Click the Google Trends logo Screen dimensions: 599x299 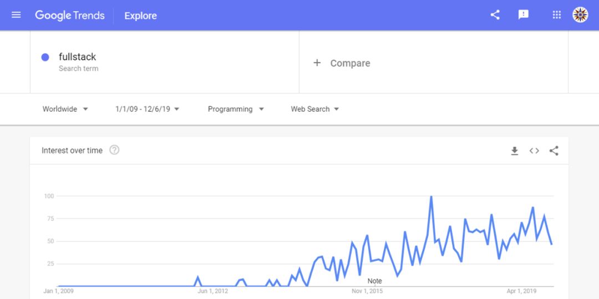(70, 16)
